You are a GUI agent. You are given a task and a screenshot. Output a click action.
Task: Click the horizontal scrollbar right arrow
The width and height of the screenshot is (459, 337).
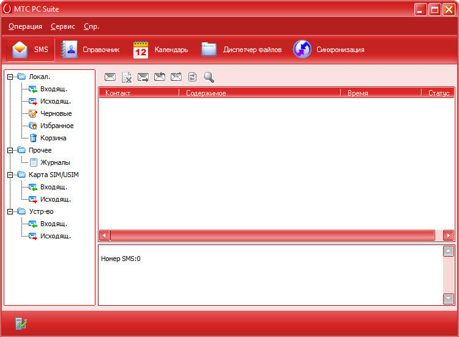[x=449, y=236]
